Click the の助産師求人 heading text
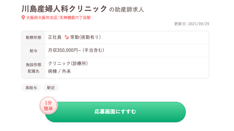The width and height of the screenshot is (234, 131). coord(126,9)
